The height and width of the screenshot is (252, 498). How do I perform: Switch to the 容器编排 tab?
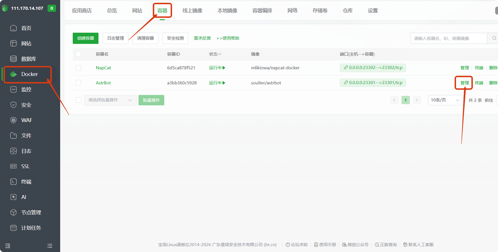[x=263, y=10]
